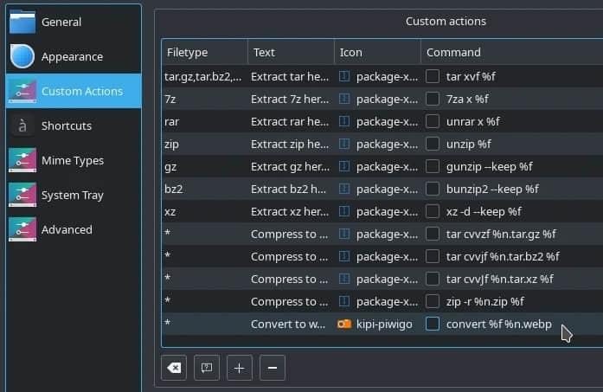Viewport: 603px width, 392px height.
Task: Open the General settings section icon
Action: (22, 22)
